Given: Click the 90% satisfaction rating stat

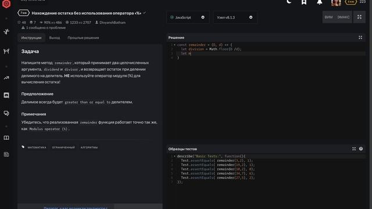Looking at the screenshot, I should [x=51, y=23].
